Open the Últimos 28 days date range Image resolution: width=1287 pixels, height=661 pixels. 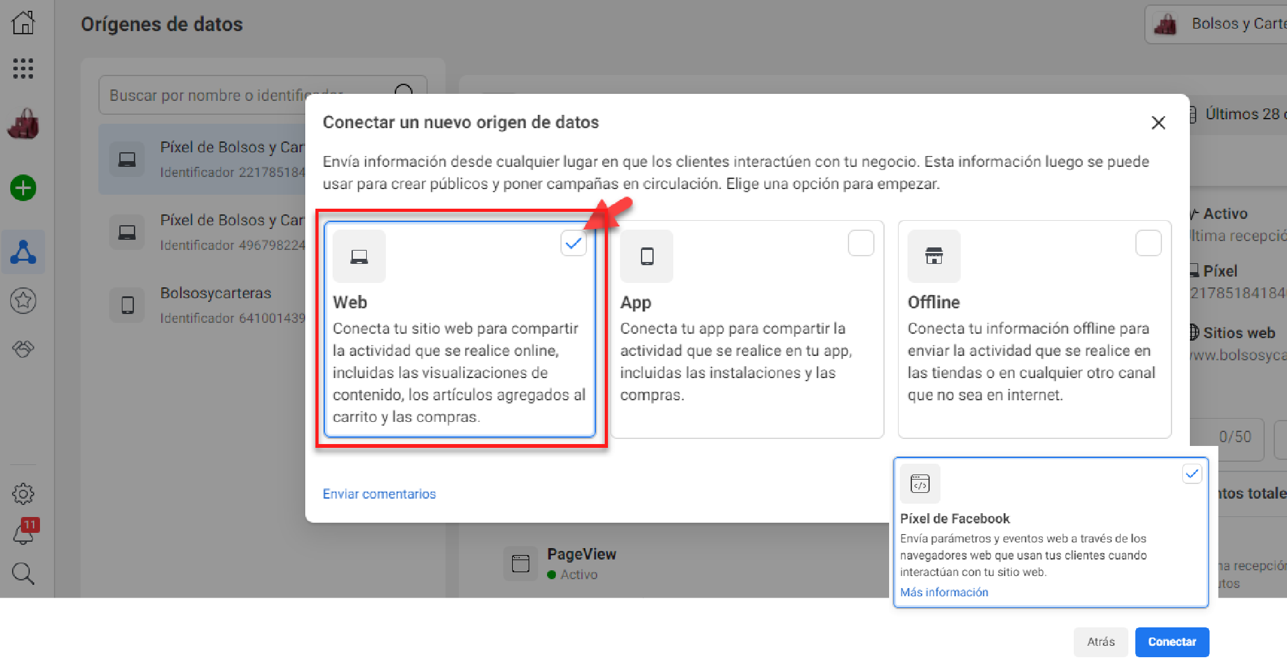point(1237,114)
